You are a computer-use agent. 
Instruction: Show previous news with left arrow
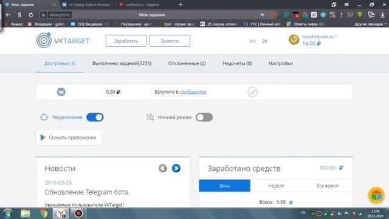tap(163, 169)
